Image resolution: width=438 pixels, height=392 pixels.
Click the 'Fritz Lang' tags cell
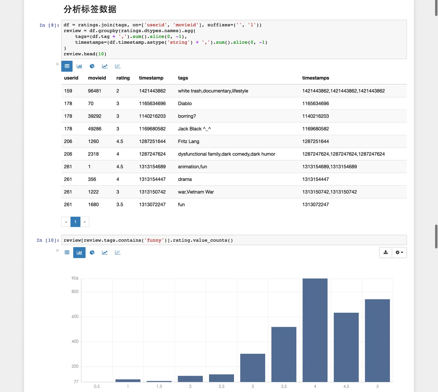189,141
